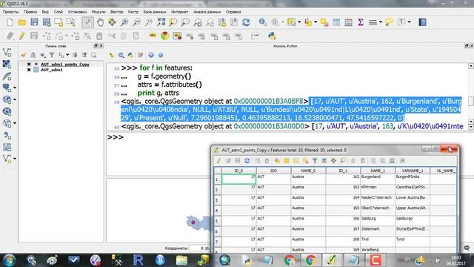Toggle Python Console via Python icon

(272, 36)
